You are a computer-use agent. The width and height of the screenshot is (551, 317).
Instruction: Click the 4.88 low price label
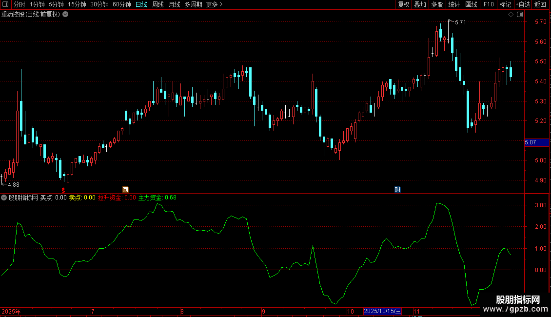[14, 184]
